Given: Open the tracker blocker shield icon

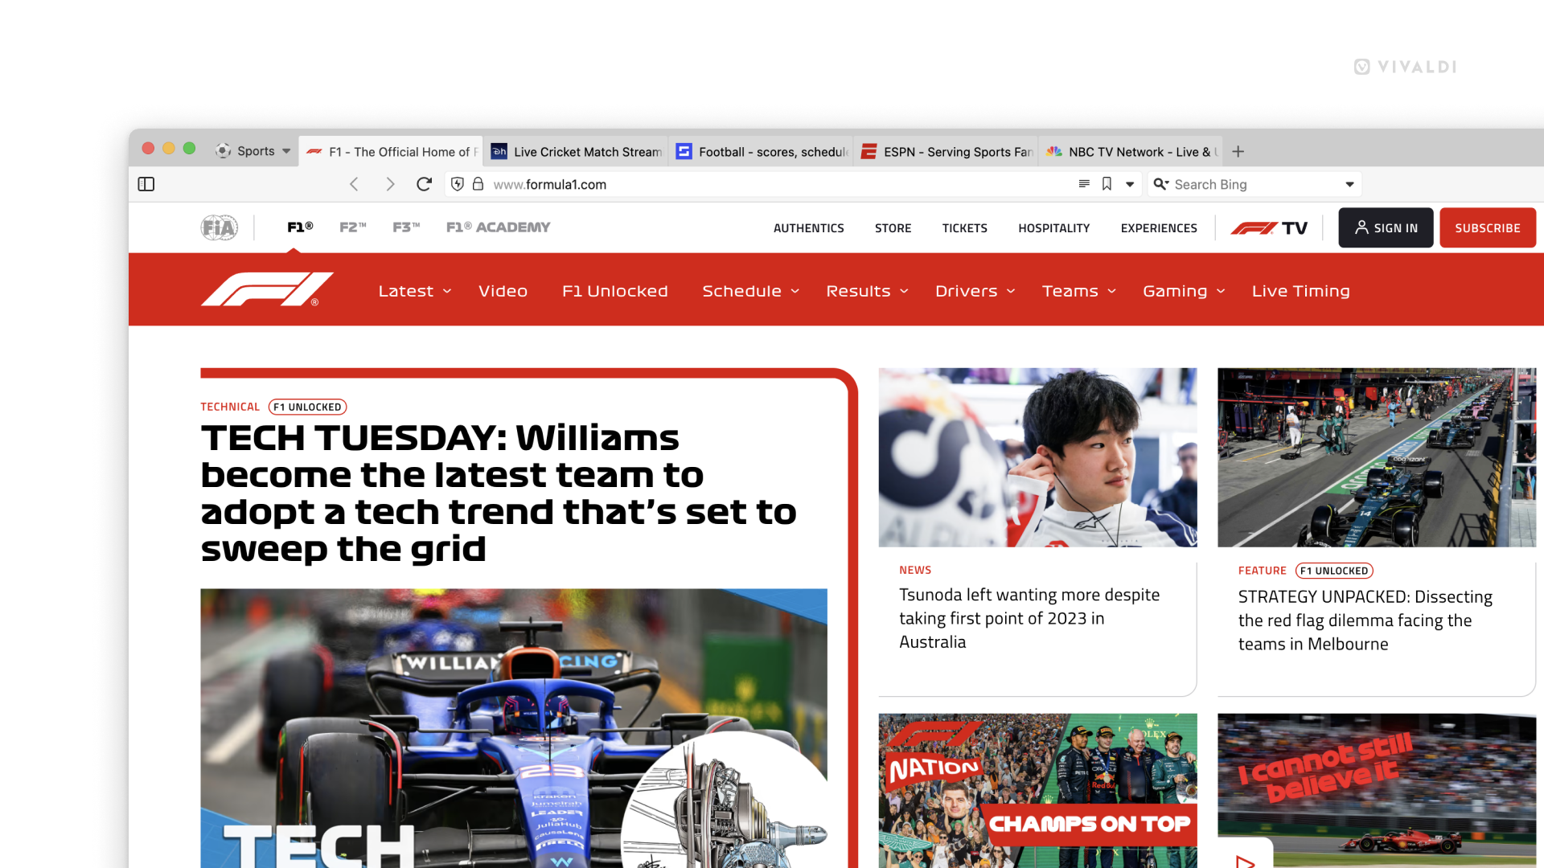Looking at the screenshot, I should tap(458, 184).
